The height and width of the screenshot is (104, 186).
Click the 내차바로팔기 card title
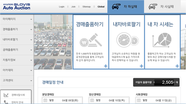point(126,24)
